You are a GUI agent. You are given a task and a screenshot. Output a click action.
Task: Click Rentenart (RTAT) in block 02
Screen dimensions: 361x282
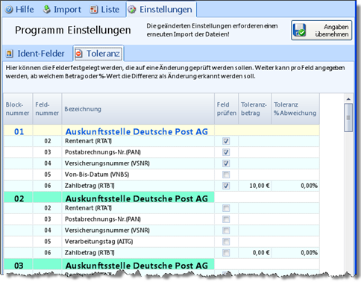(88, 208)
